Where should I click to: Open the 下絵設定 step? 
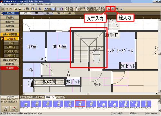pos(10,17)
